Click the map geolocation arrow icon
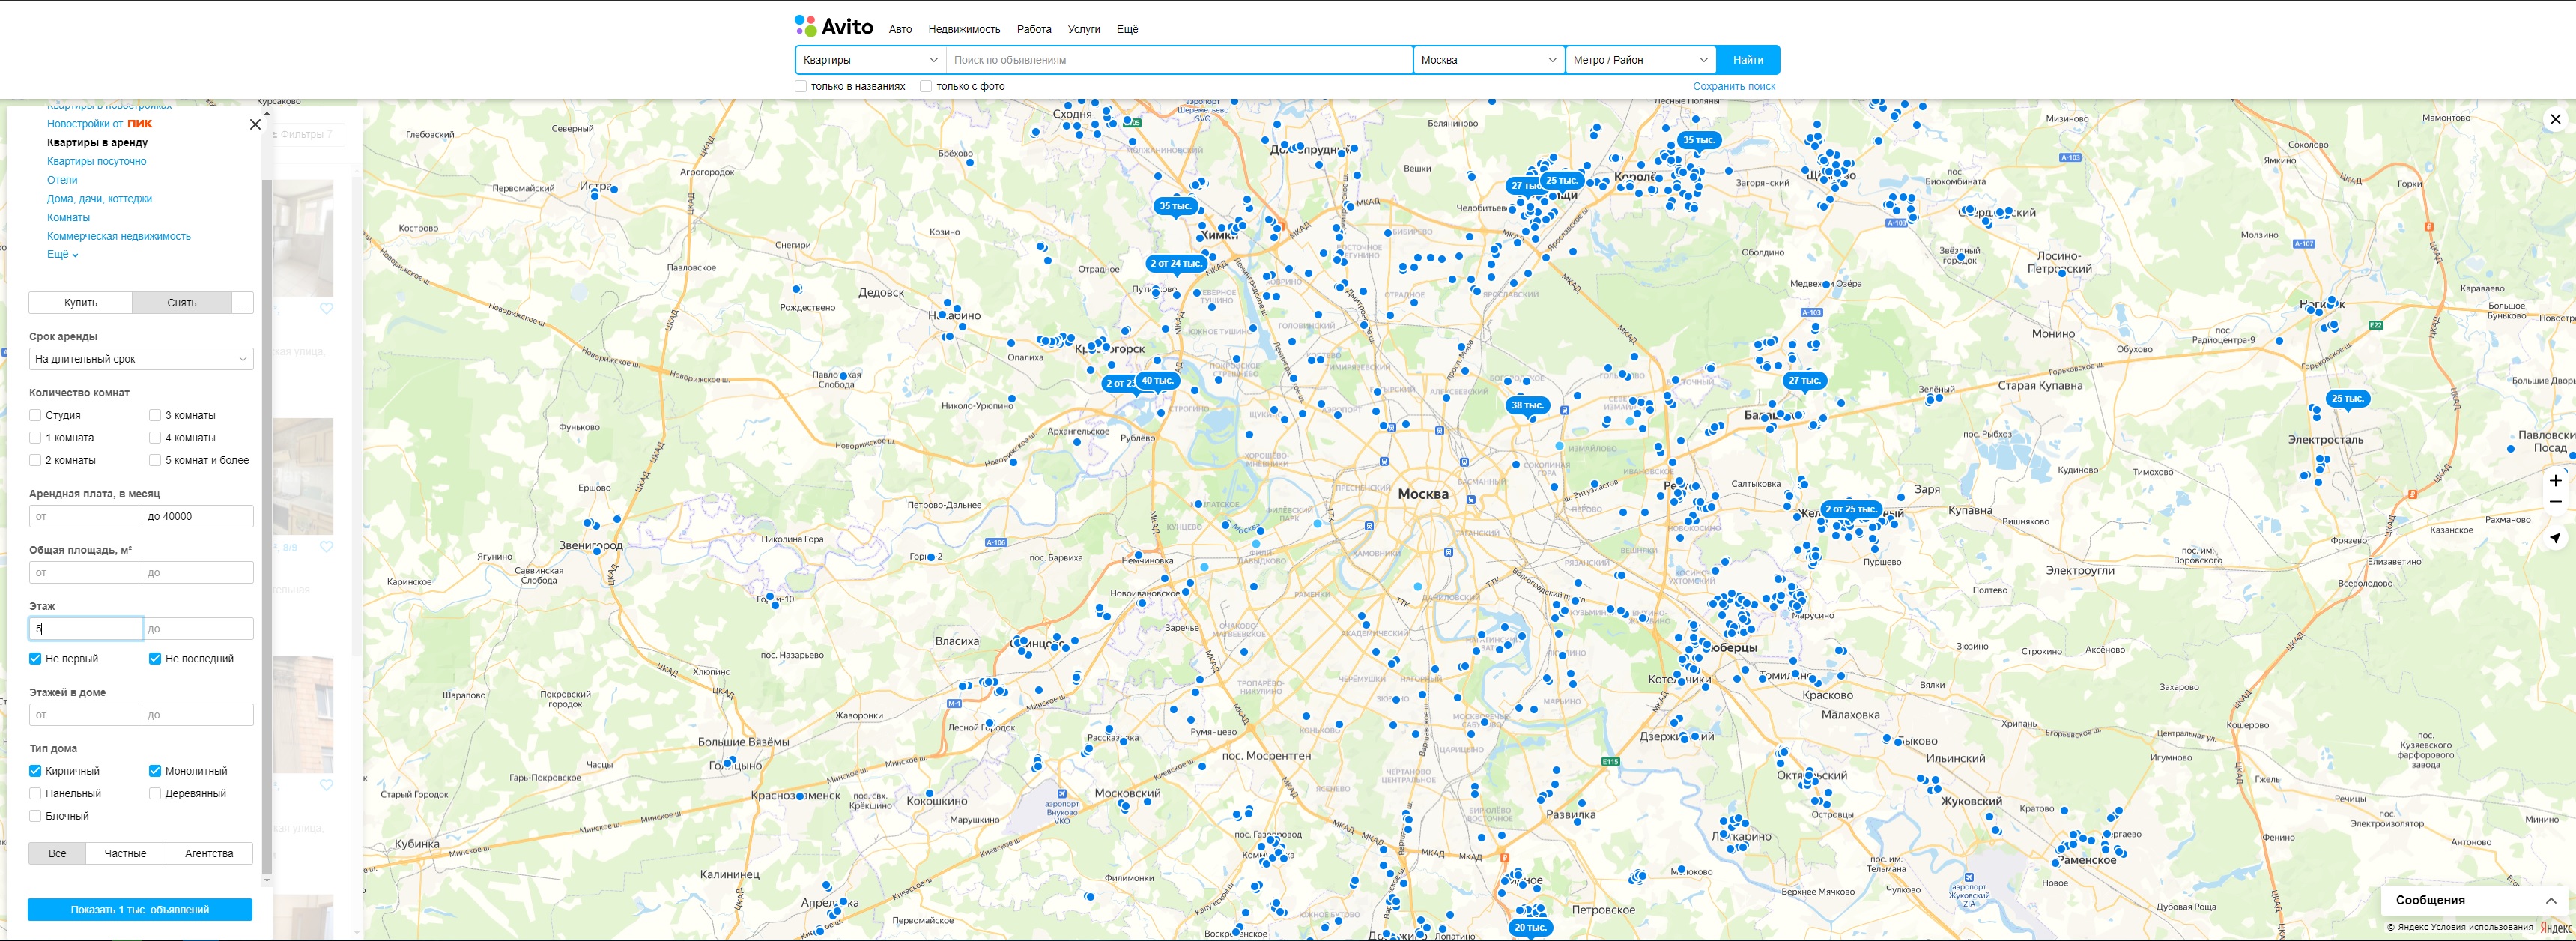This screenshot has width=2576, height=941. (2555, 538)
